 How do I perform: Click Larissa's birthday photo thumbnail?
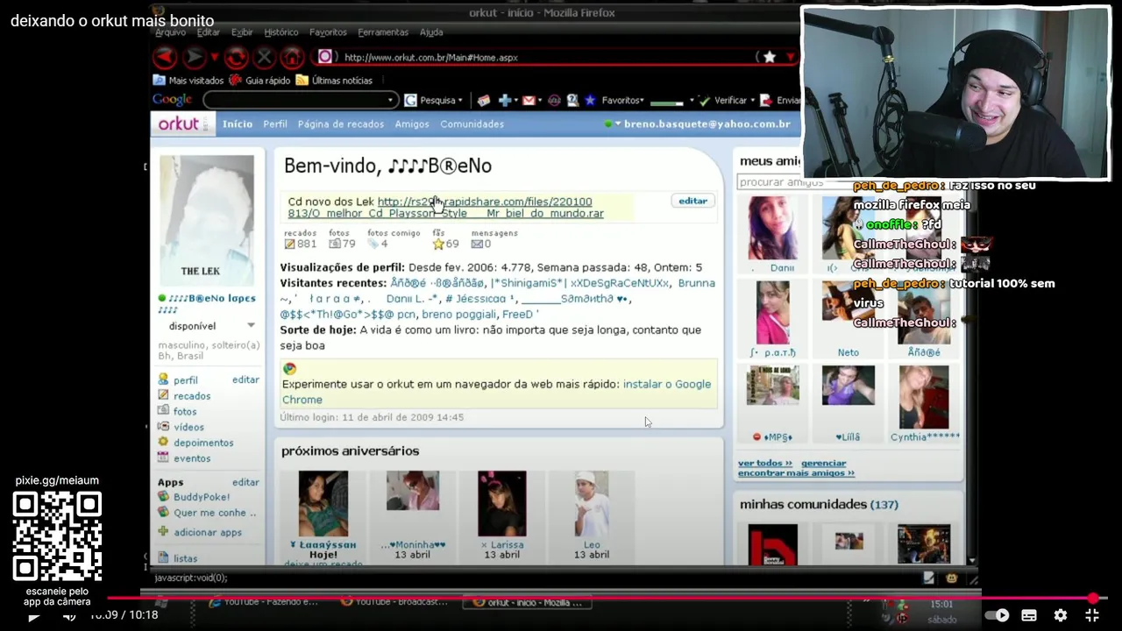point(502,504)
